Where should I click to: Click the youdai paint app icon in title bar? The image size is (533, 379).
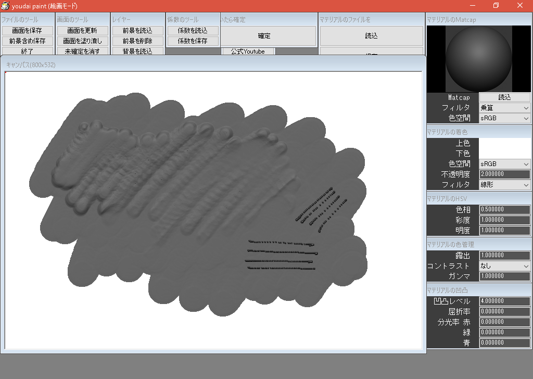(x=5, y=6)
